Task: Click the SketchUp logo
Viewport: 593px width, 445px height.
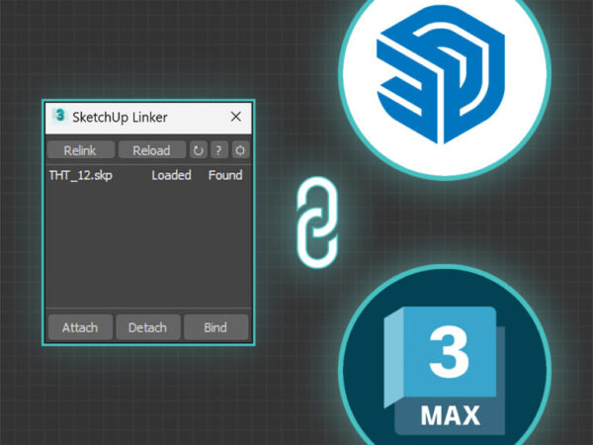Action: tap(441, 74)
